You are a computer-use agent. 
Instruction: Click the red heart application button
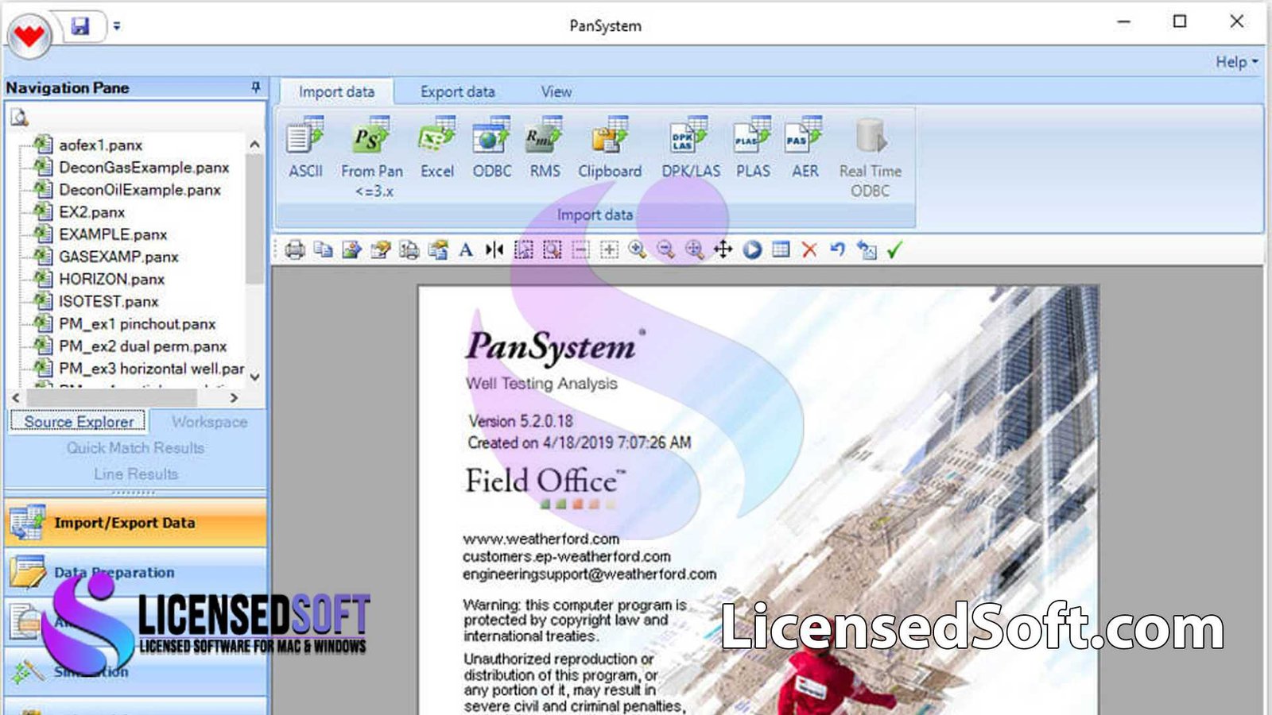pyautogui.click(x=29, y=36)
